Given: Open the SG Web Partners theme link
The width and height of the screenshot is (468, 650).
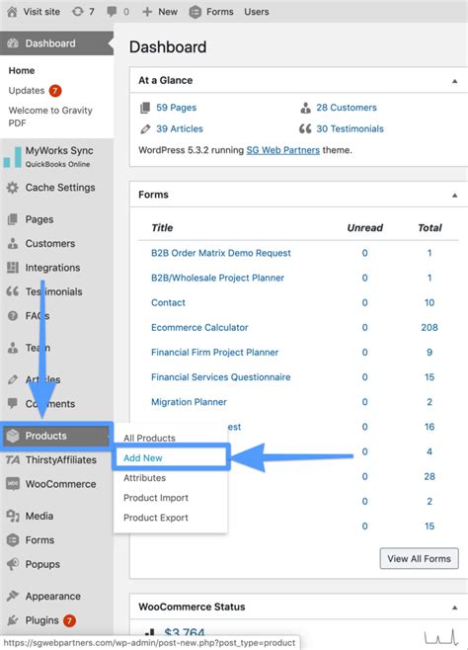Looking at the screenshot, I should click(x=282, y=150).
